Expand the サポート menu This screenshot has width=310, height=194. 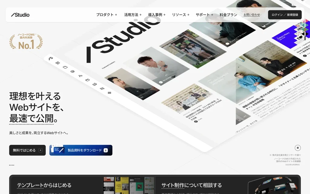[204, 15]
